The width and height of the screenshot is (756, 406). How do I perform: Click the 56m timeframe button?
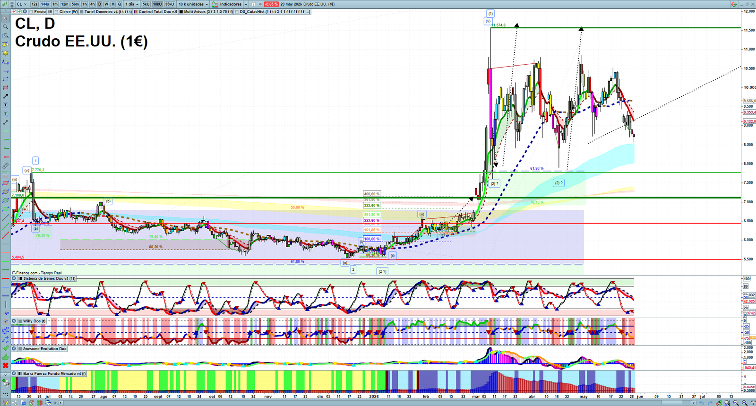[x=75, y=4]
